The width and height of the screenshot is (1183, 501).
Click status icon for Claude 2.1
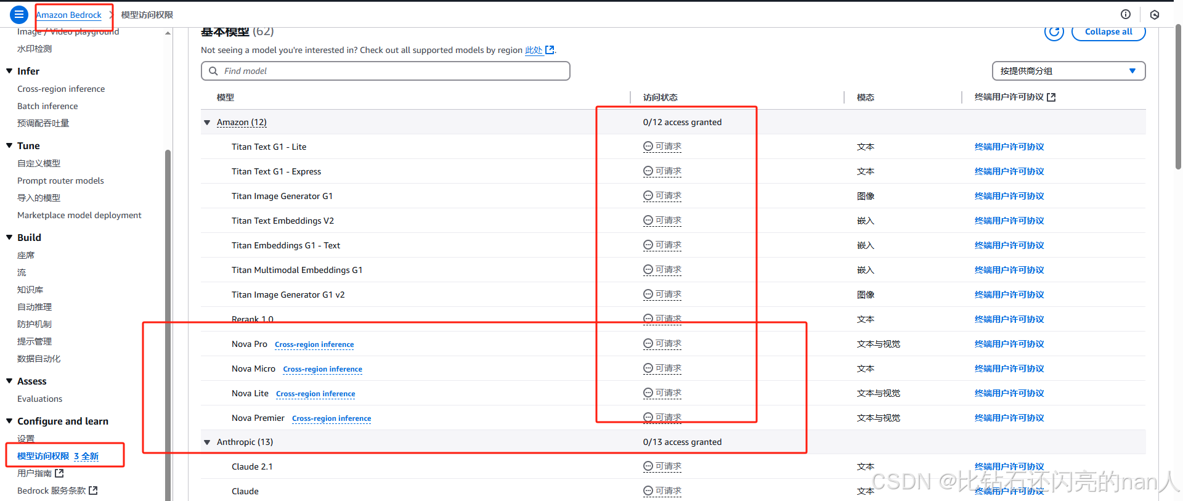[648, 466]
